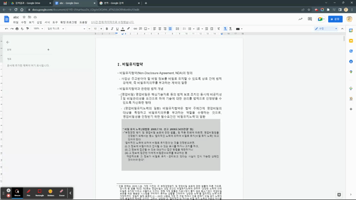Open the paragraph style dropdown
356x200 pixels.
click(56, 29)
